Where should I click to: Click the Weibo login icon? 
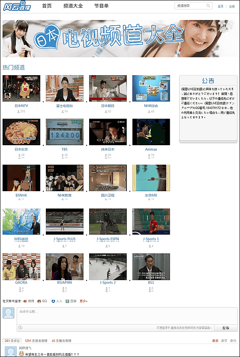point(25,301)
